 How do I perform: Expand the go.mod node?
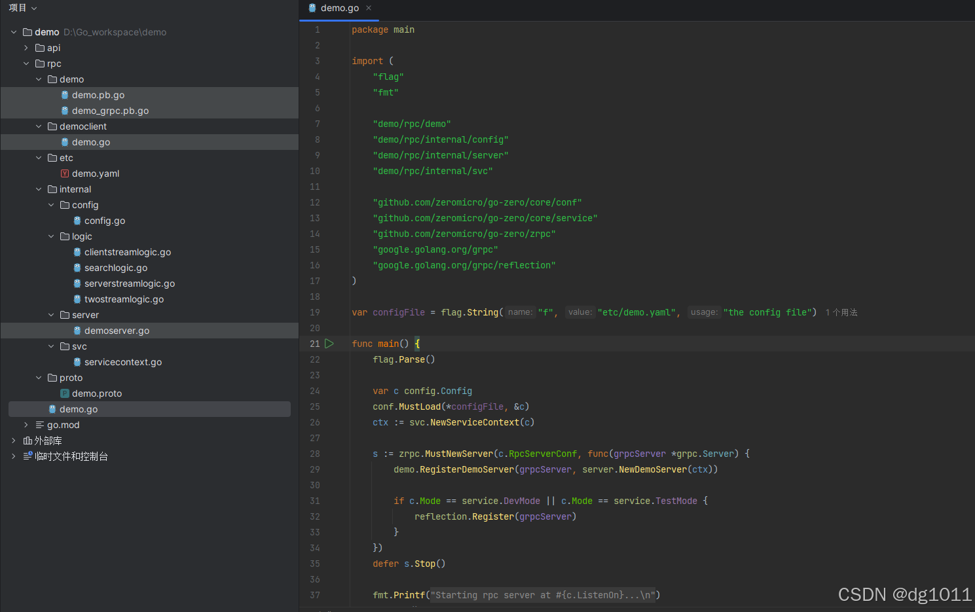point(26,425)
